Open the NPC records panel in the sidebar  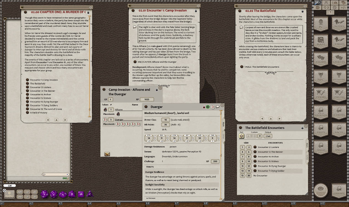(321, 77)
